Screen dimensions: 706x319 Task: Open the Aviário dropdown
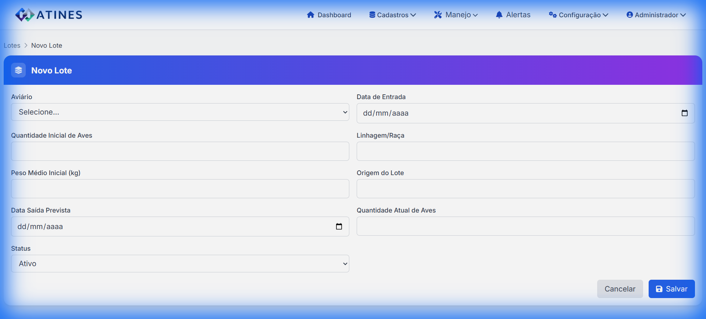click(180, 112)
